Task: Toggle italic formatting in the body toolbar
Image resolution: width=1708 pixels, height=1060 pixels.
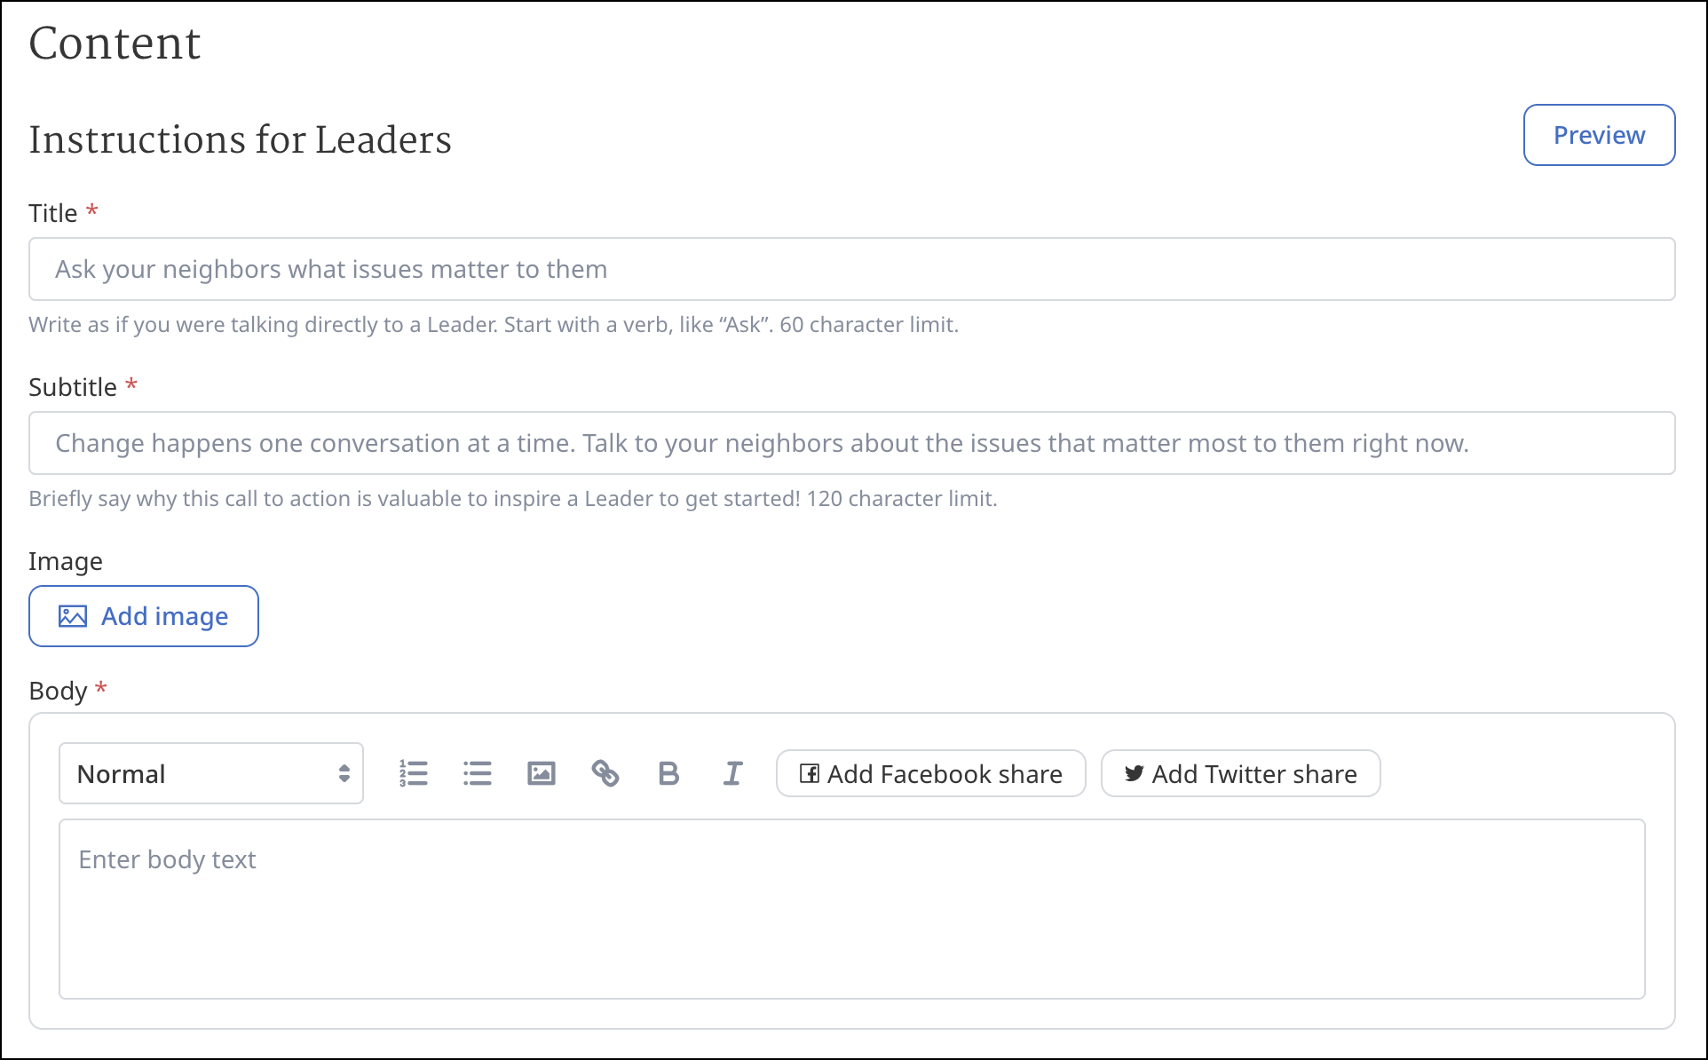Action: point(732,773)
